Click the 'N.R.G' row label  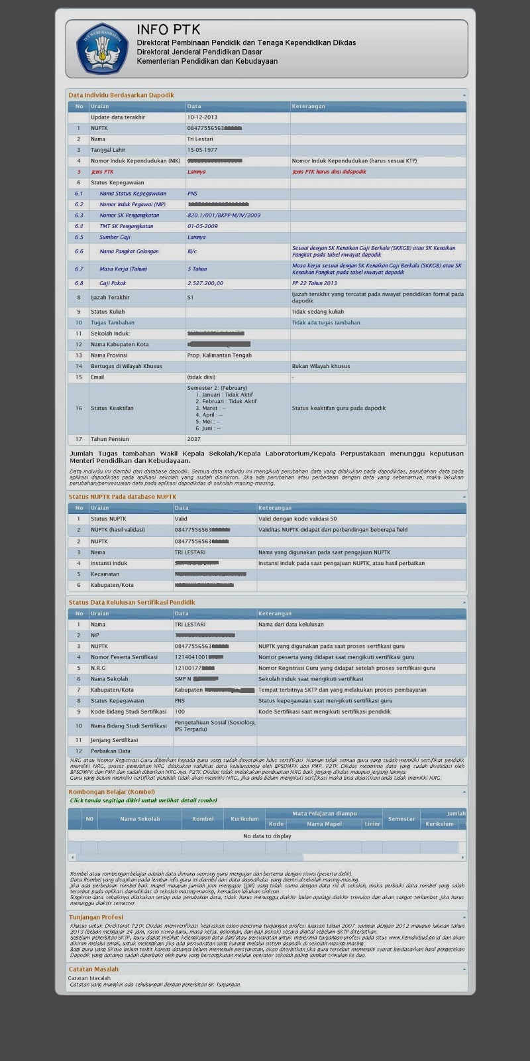click(x=98, y=668)
